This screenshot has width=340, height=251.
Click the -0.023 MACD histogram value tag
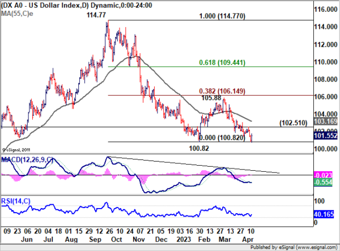click(x=326, y=174)
